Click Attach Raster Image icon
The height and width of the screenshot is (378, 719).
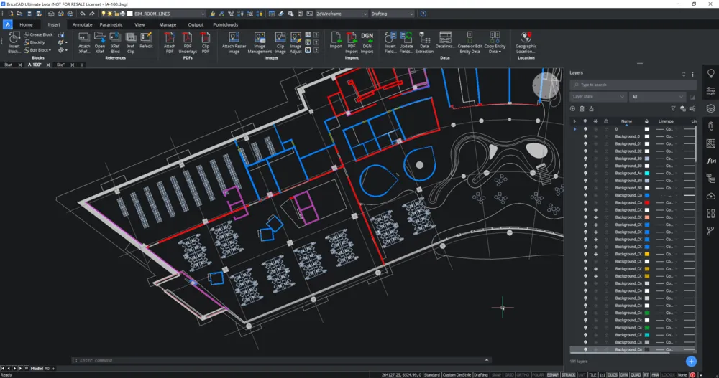click(x=234, y=39)
